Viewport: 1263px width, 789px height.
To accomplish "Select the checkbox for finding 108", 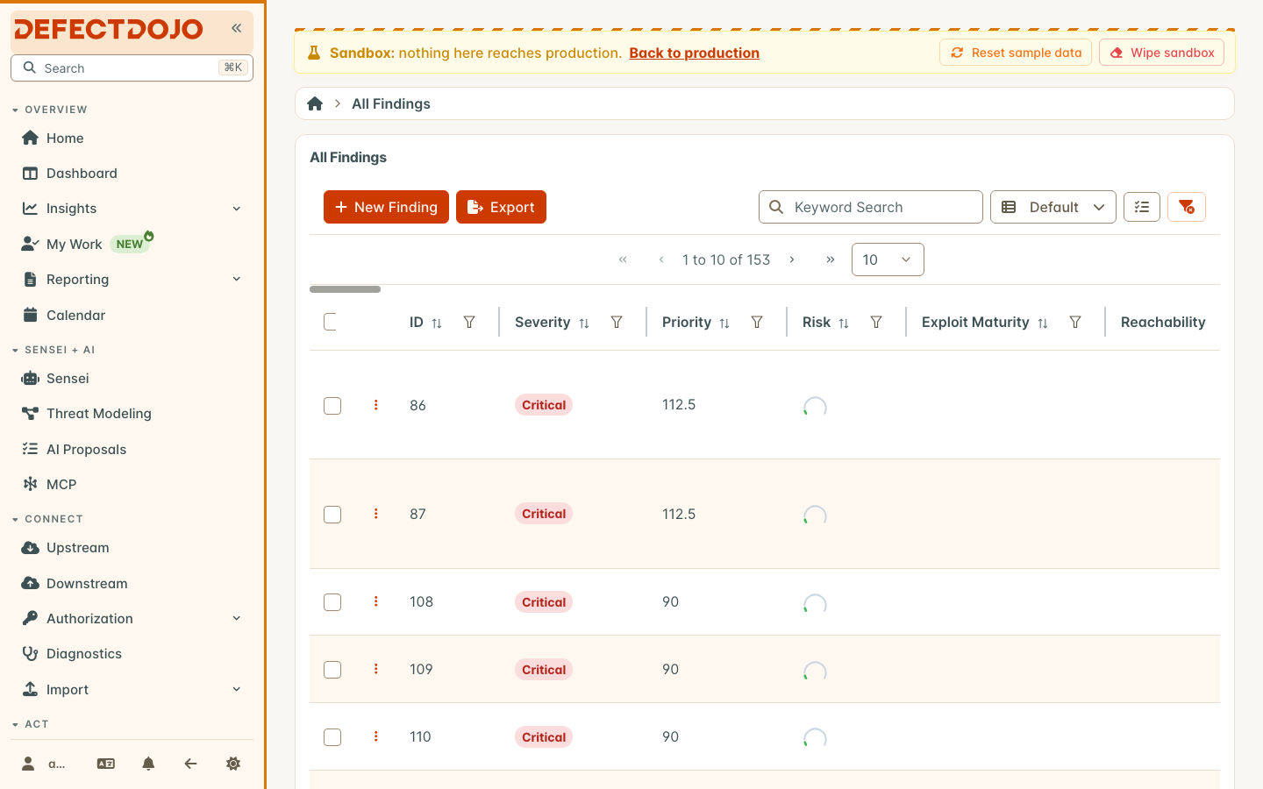I will pyautogui.click(x=332, y=602).
